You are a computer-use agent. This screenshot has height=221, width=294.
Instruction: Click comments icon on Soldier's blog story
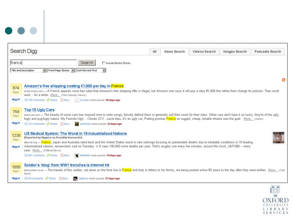pos(26,179)
